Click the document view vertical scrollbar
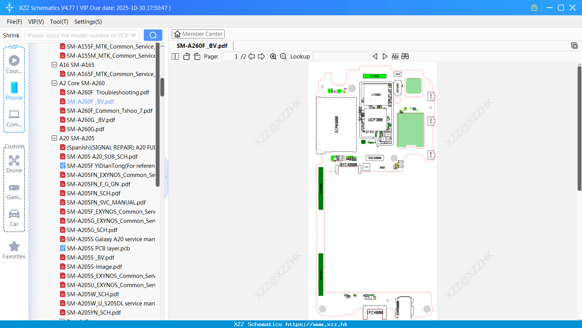Image resolution: width=582 pixels, height=328 pixels. (x=579, y=128)
